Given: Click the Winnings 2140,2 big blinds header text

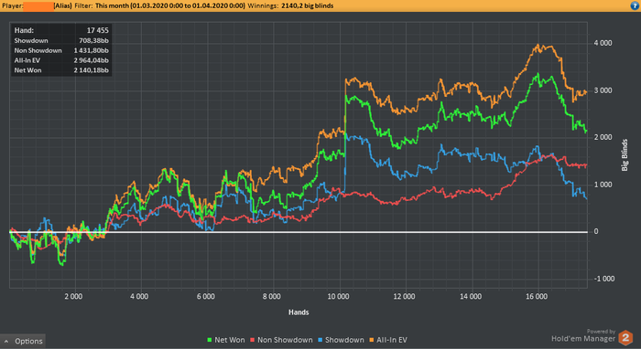Looking at the screenshot, I should [x=290, y=5].
